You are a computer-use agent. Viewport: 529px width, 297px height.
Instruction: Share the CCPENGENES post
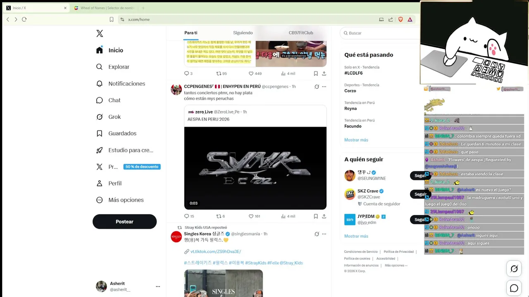pyautogui.click(x=324, y=216)
